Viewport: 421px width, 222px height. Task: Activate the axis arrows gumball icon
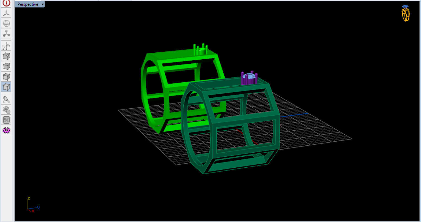(6, 46)
